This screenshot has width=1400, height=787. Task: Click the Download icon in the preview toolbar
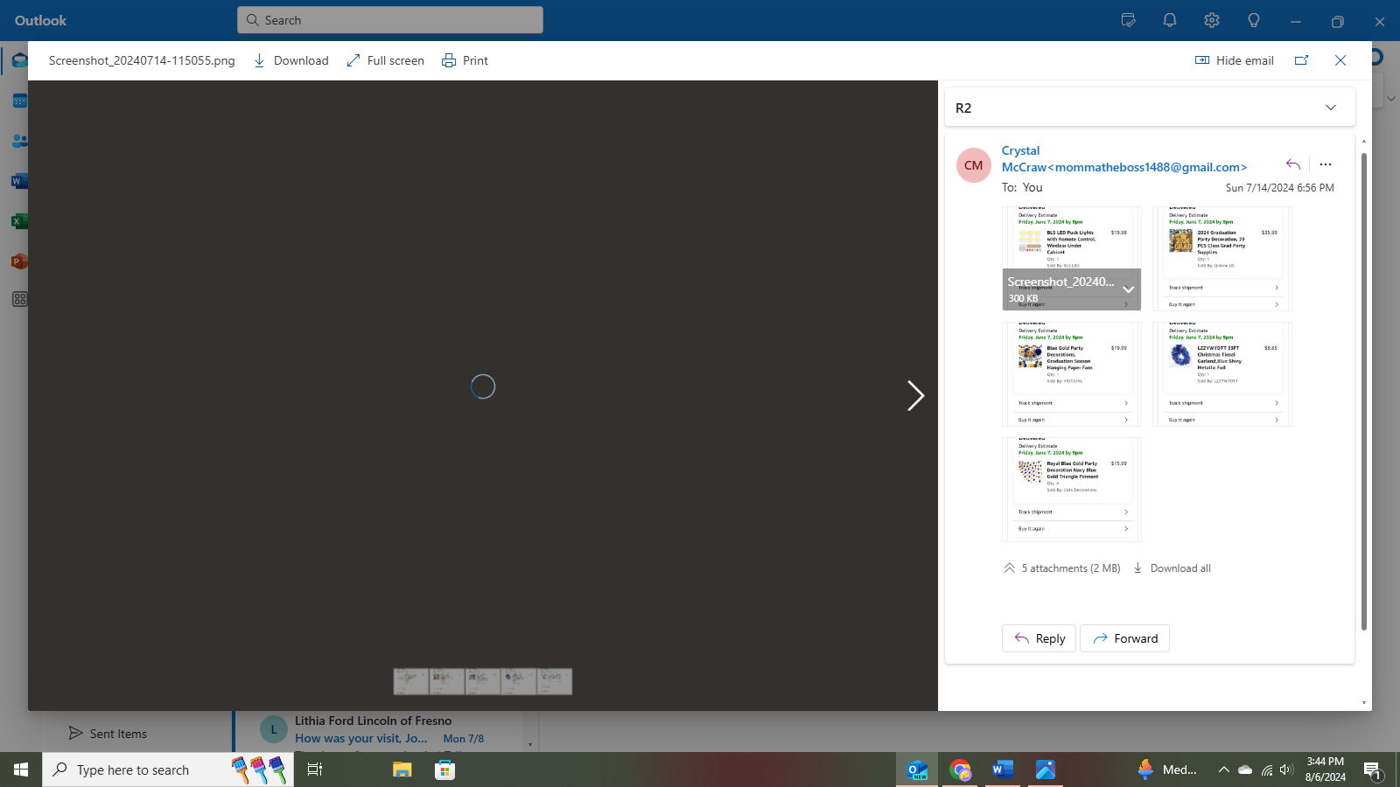(260, 60)
